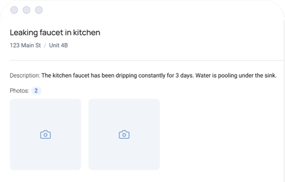
Task: Click the leftmost window control circle
Action: [15, 10]
